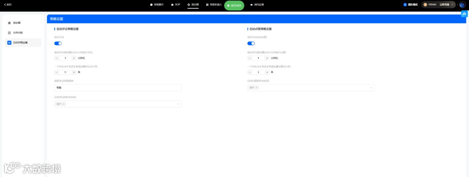469x177 pixels.
Task: Open the 智能机器人 tab
Action: 214,5
